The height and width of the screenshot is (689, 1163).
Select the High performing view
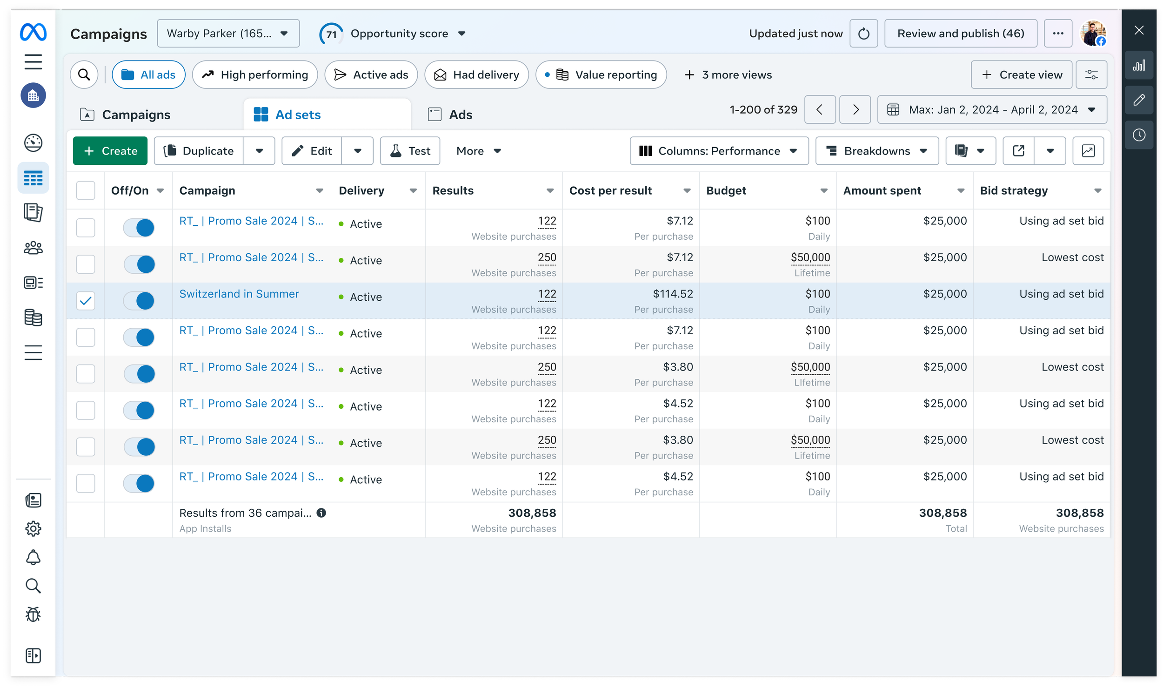point(255,74)
